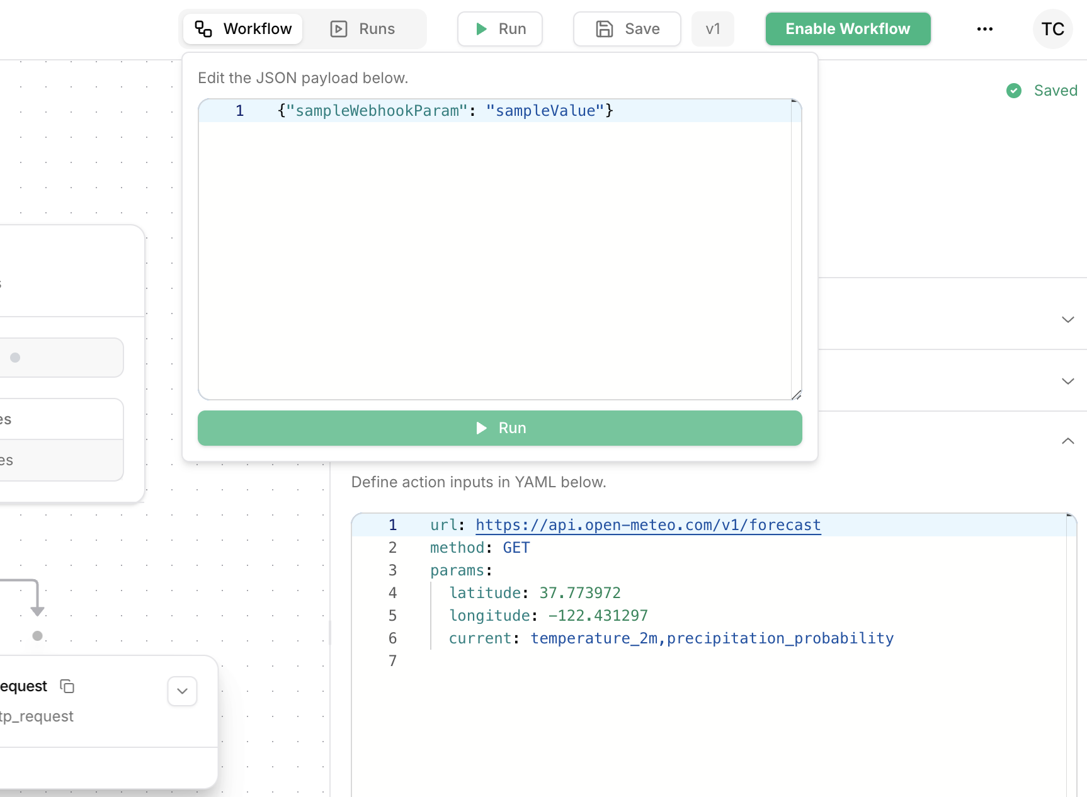Viewport: 1087px width, 797px height.
Task: Click the green Saved checkmark icon
Action: tap(1014, 91)
